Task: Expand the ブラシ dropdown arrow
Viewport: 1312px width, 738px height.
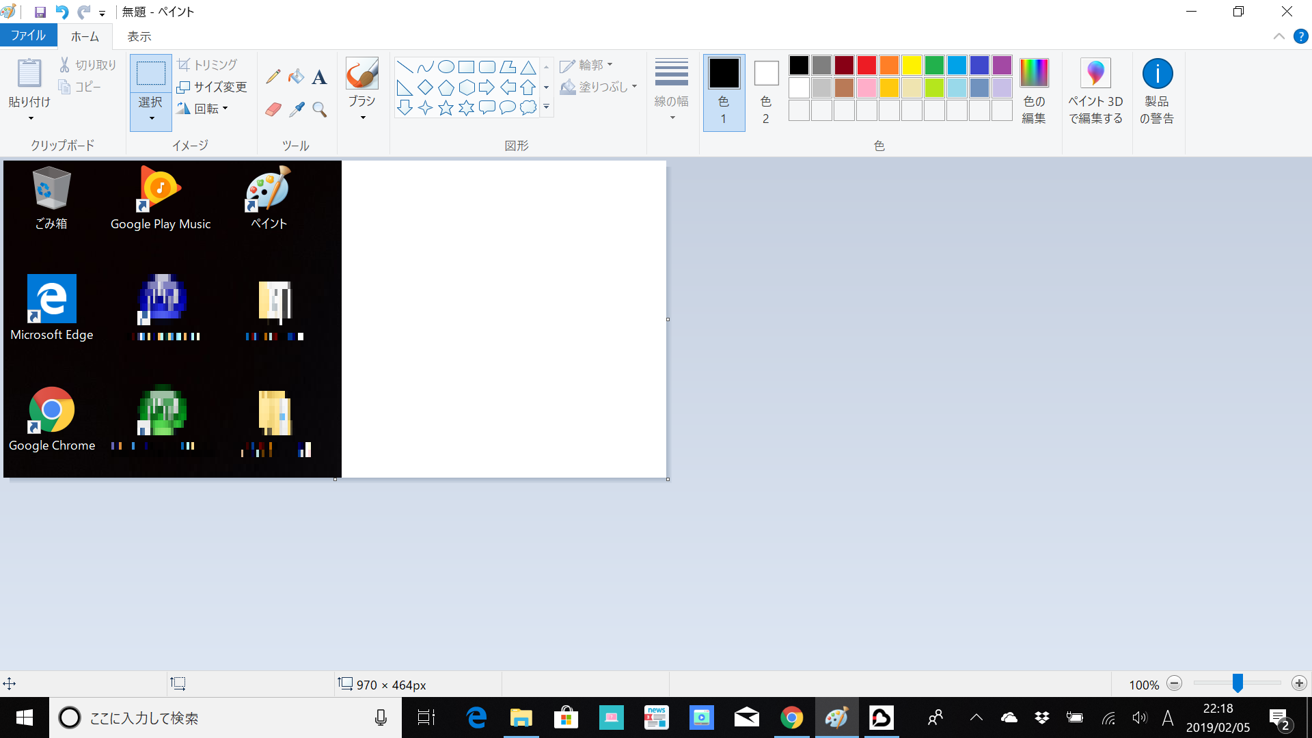Action: click(362, 118)
